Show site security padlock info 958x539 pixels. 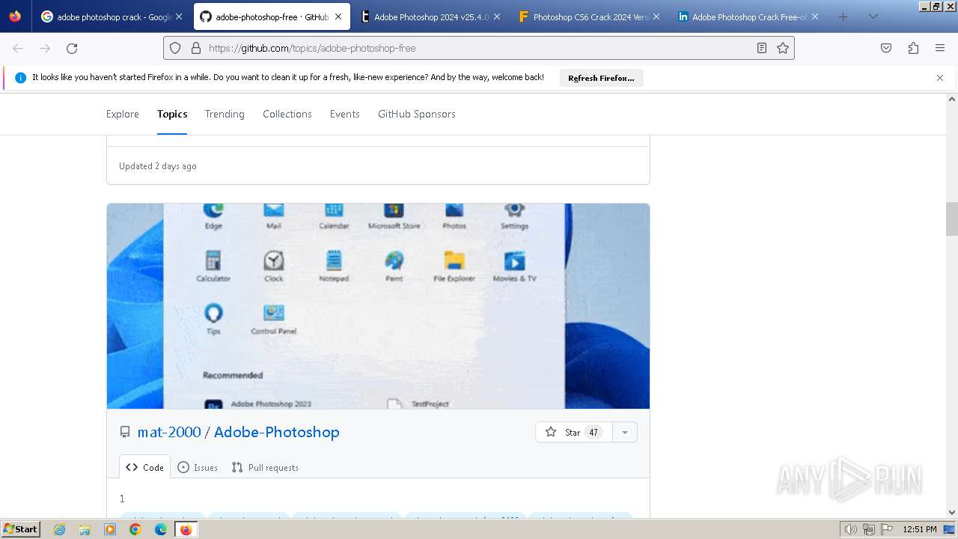(x=196, y=48)
